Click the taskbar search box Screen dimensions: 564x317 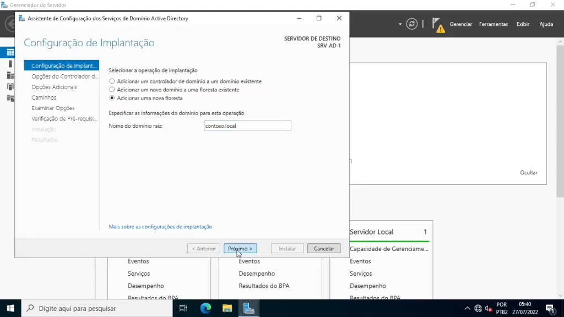pyautogui.click(x=97, y=308)
